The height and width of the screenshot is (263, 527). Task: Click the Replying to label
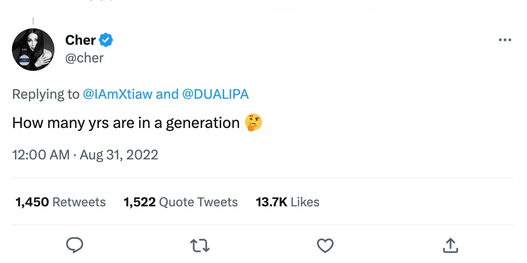(45, 94)
